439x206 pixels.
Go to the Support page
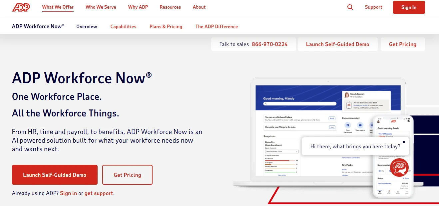[x=373, y=7]
